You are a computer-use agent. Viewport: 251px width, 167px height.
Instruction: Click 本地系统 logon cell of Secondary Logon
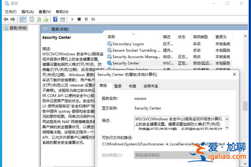223,44
